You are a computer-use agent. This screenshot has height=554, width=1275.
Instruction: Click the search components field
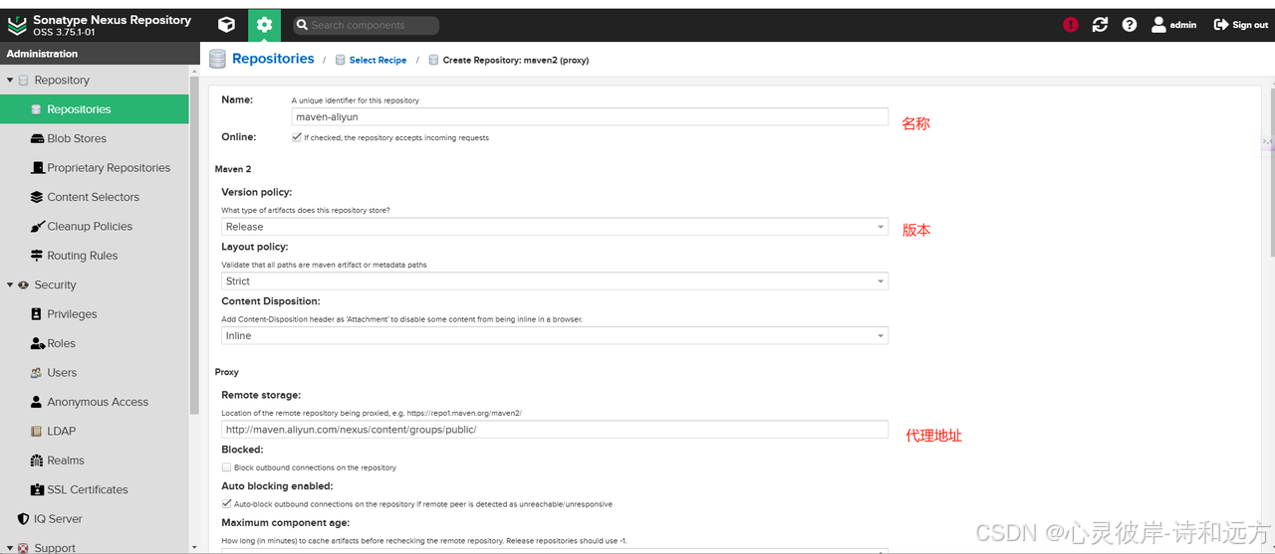click(x=366, y=25)
